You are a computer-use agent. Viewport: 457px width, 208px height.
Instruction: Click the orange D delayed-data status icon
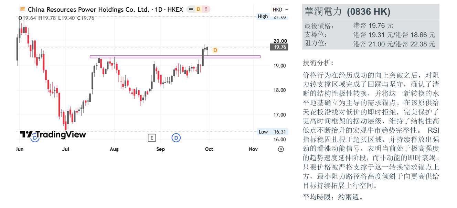tap(198, 9)
